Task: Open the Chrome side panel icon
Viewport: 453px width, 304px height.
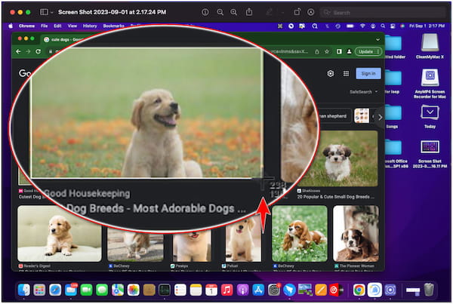Action: pos(339,52)
